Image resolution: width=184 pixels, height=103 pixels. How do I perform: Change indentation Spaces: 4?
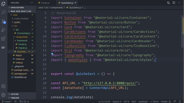click(117, 102)
